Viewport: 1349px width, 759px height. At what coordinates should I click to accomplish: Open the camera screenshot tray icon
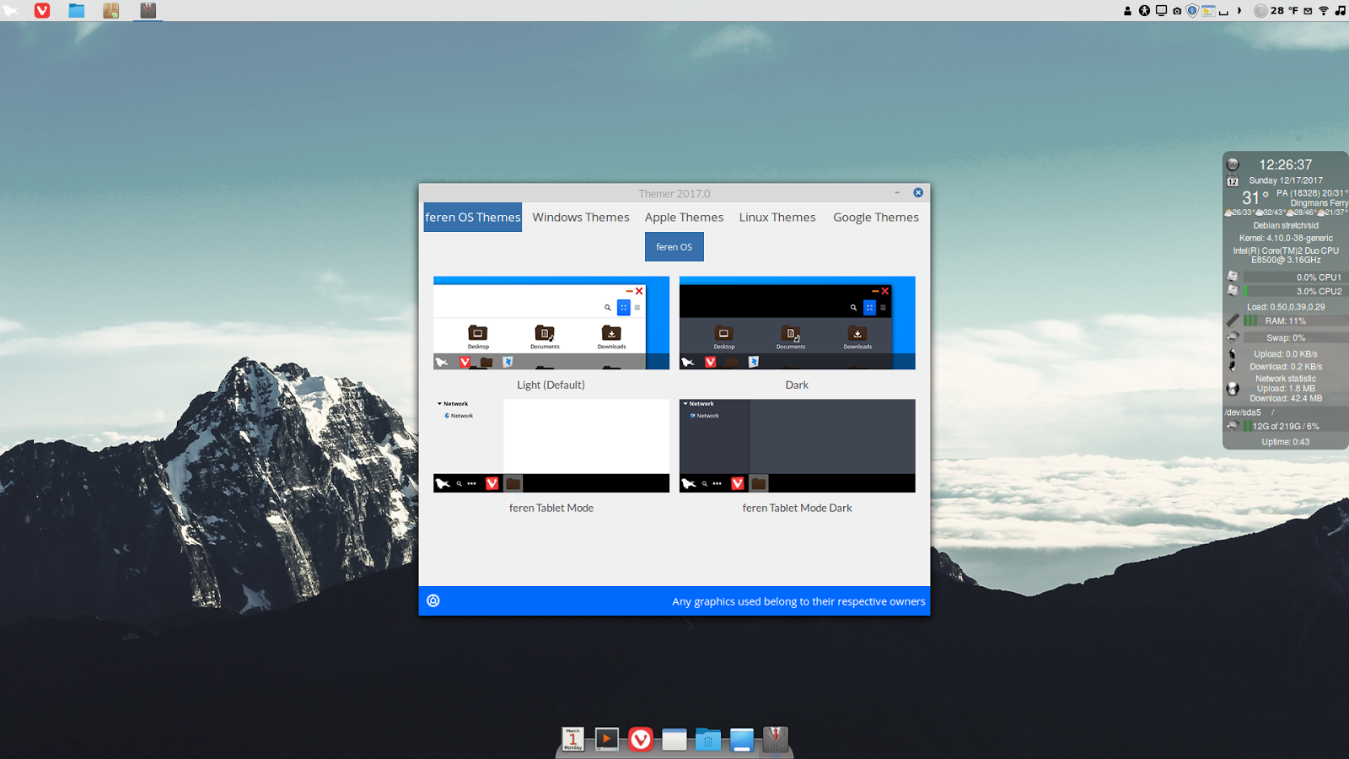coord(1176,11)
